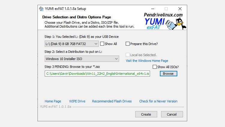Viewport: 225px width, 127px height.
Task: Minimize the YUMI setup window
Action: pos(153,9)
